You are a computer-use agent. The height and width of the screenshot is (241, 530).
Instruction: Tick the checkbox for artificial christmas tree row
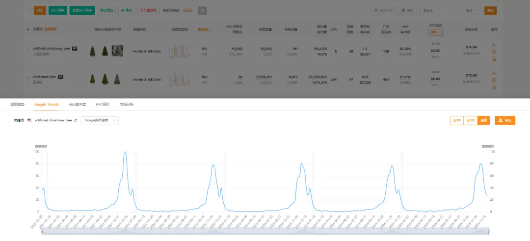pos(28,54)
